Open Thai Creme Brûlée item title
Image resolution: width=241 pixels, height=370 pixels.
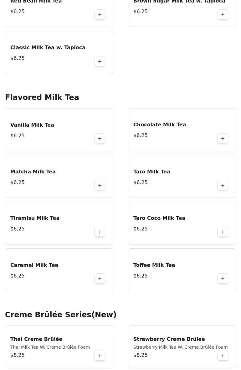click(x=36, y=339)
